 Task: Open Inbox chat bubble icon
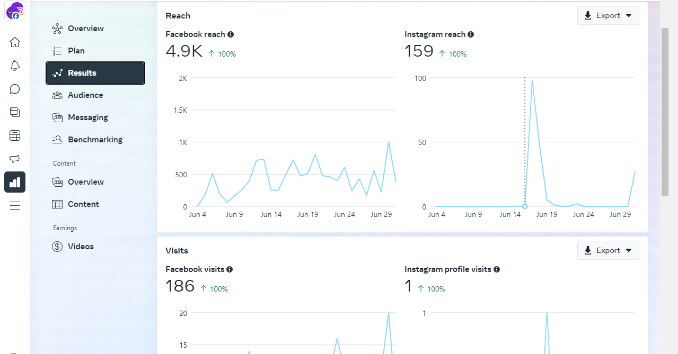tap(15, 89)
